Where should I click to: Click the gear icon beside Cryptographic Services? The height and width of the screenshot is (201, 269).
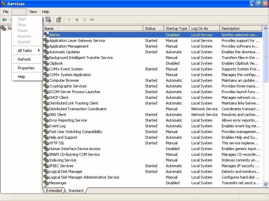(46, 86)
